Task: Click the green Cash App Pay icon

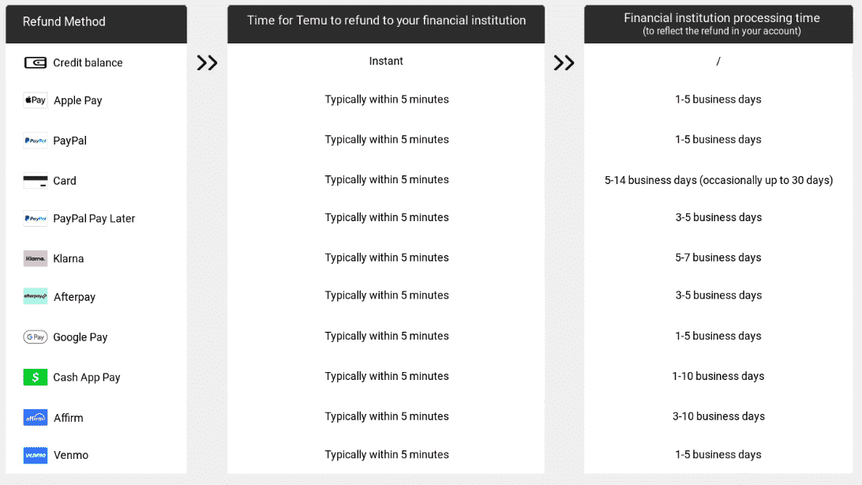Action: point(36,378)
